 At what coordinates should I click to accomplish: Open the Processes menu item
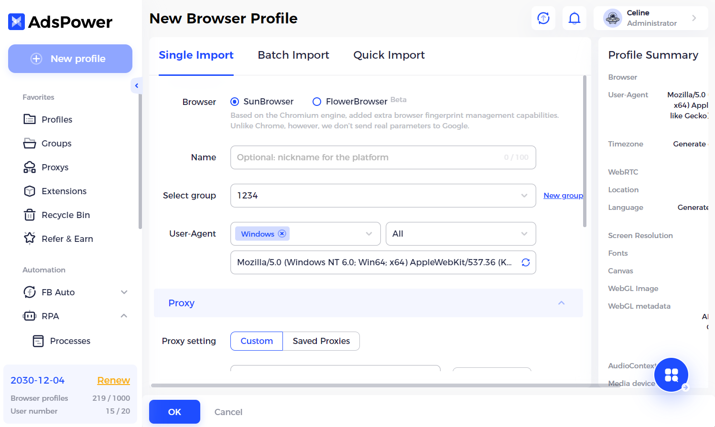point(70,341)
